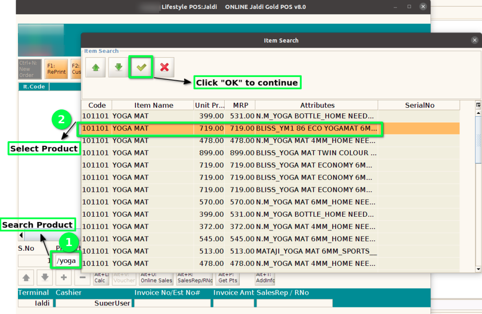Viewport: 482px width, 314px height.
Task: Click the Unit Pr... column header
Action: tap(209, 105)
